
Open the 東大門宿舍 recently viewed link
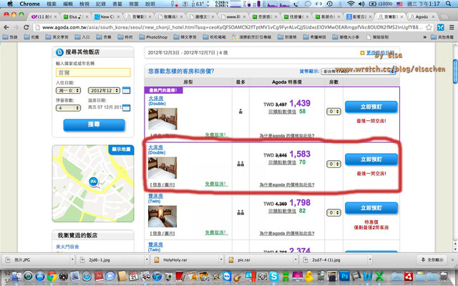click(67, 247)
